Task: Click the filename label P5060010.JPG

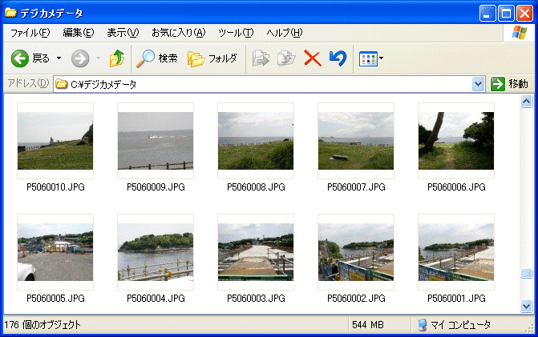Action: click(x=55, y=187)
